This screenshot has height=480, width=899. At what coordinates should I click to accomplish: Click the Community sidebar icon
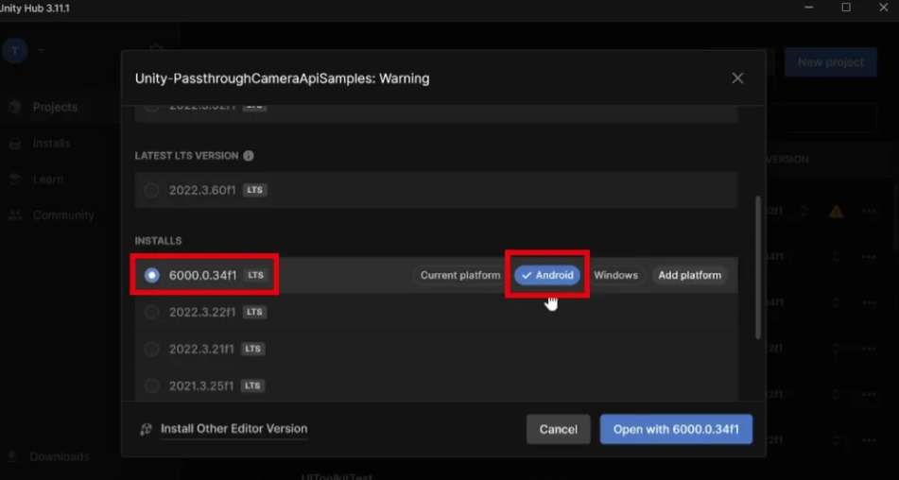pyautogui.click(x=15, y=215)
